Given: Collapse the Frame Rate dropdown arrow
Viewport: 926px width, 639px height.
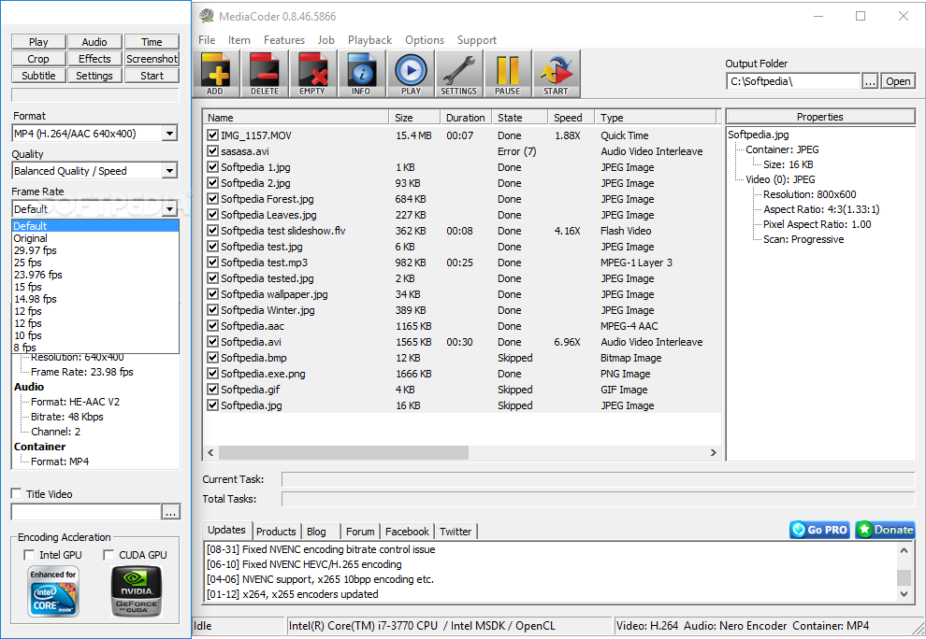Looking at the screenshot, I should 169,209.
